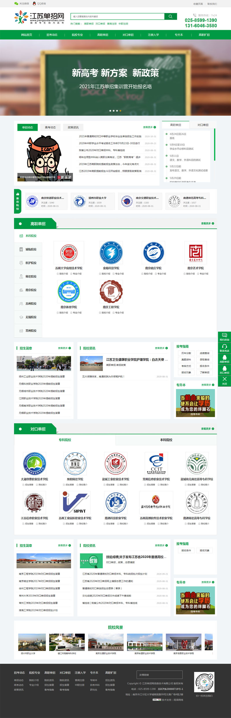Click the 预约咨询 floating sidebar icon
This screenshot has height=718, width=231.
point(224,337)
